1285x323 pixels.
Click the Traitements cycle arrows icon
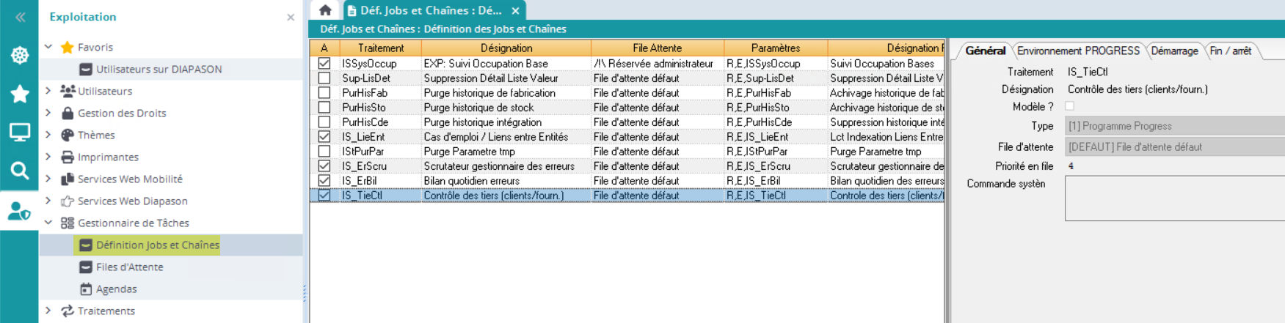[68, 311]
